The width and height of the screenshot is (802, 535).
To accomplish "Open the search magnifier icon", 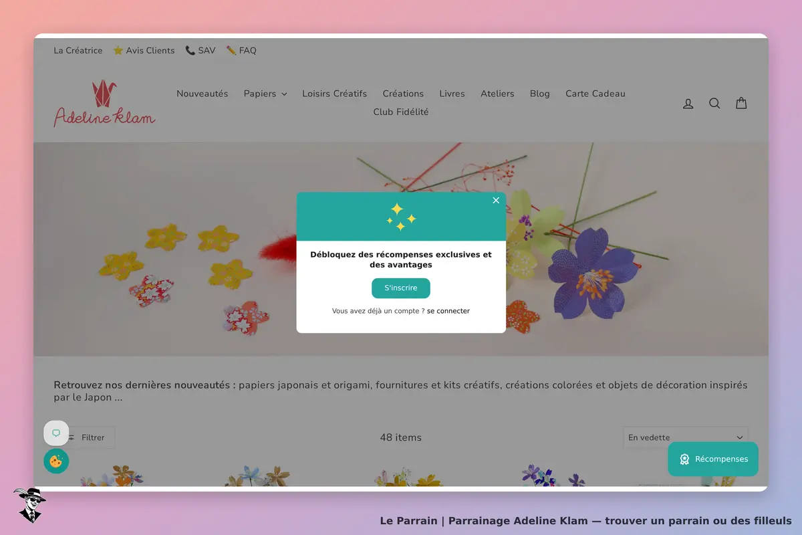I will [714, 103].
